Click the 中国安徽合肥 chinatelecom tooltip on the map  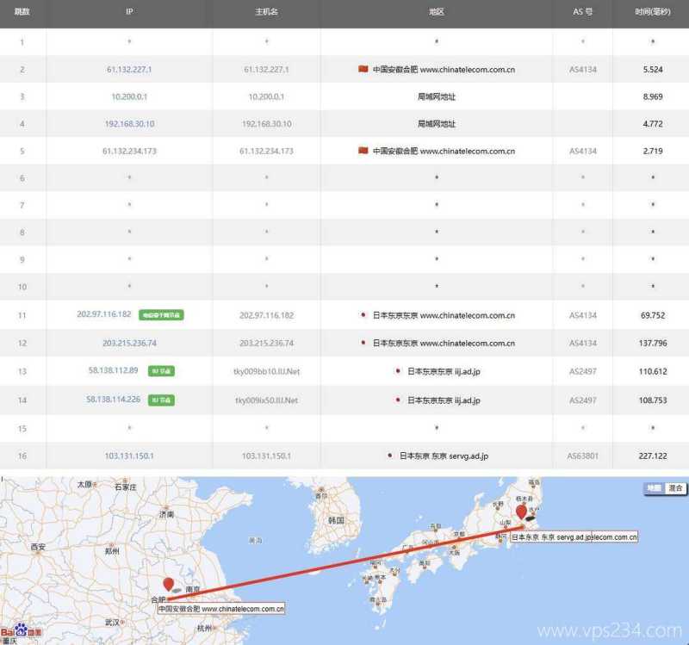[x=222, y=607]
